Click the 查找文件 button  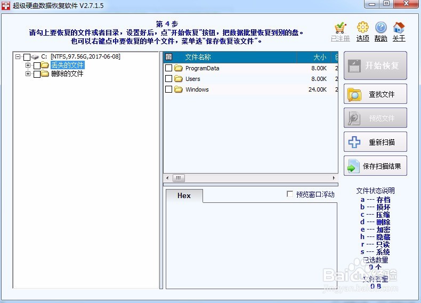(x=375, y=94)
